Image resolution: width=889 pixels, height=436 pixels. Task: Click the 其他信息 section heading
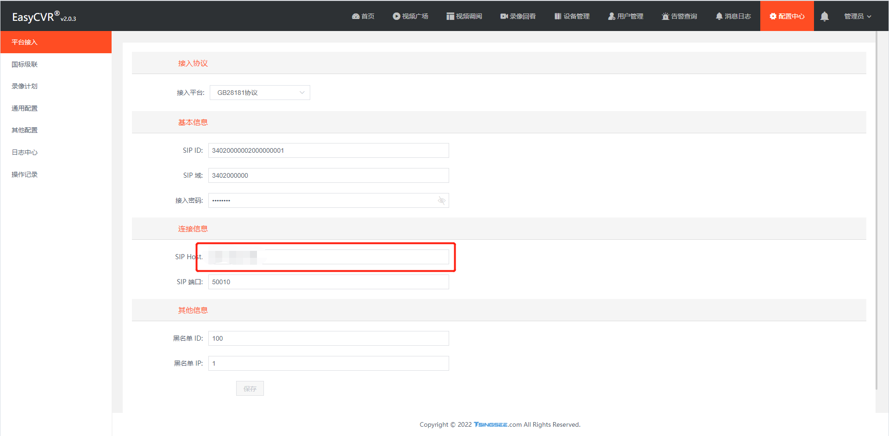point(193,311)
